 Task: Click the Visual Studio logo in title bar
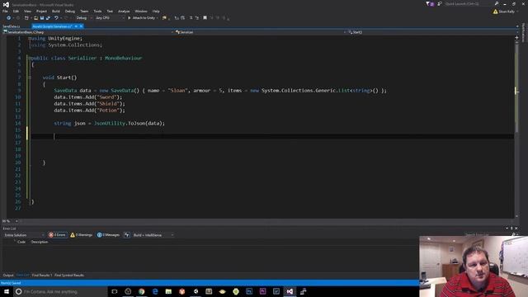6,4
